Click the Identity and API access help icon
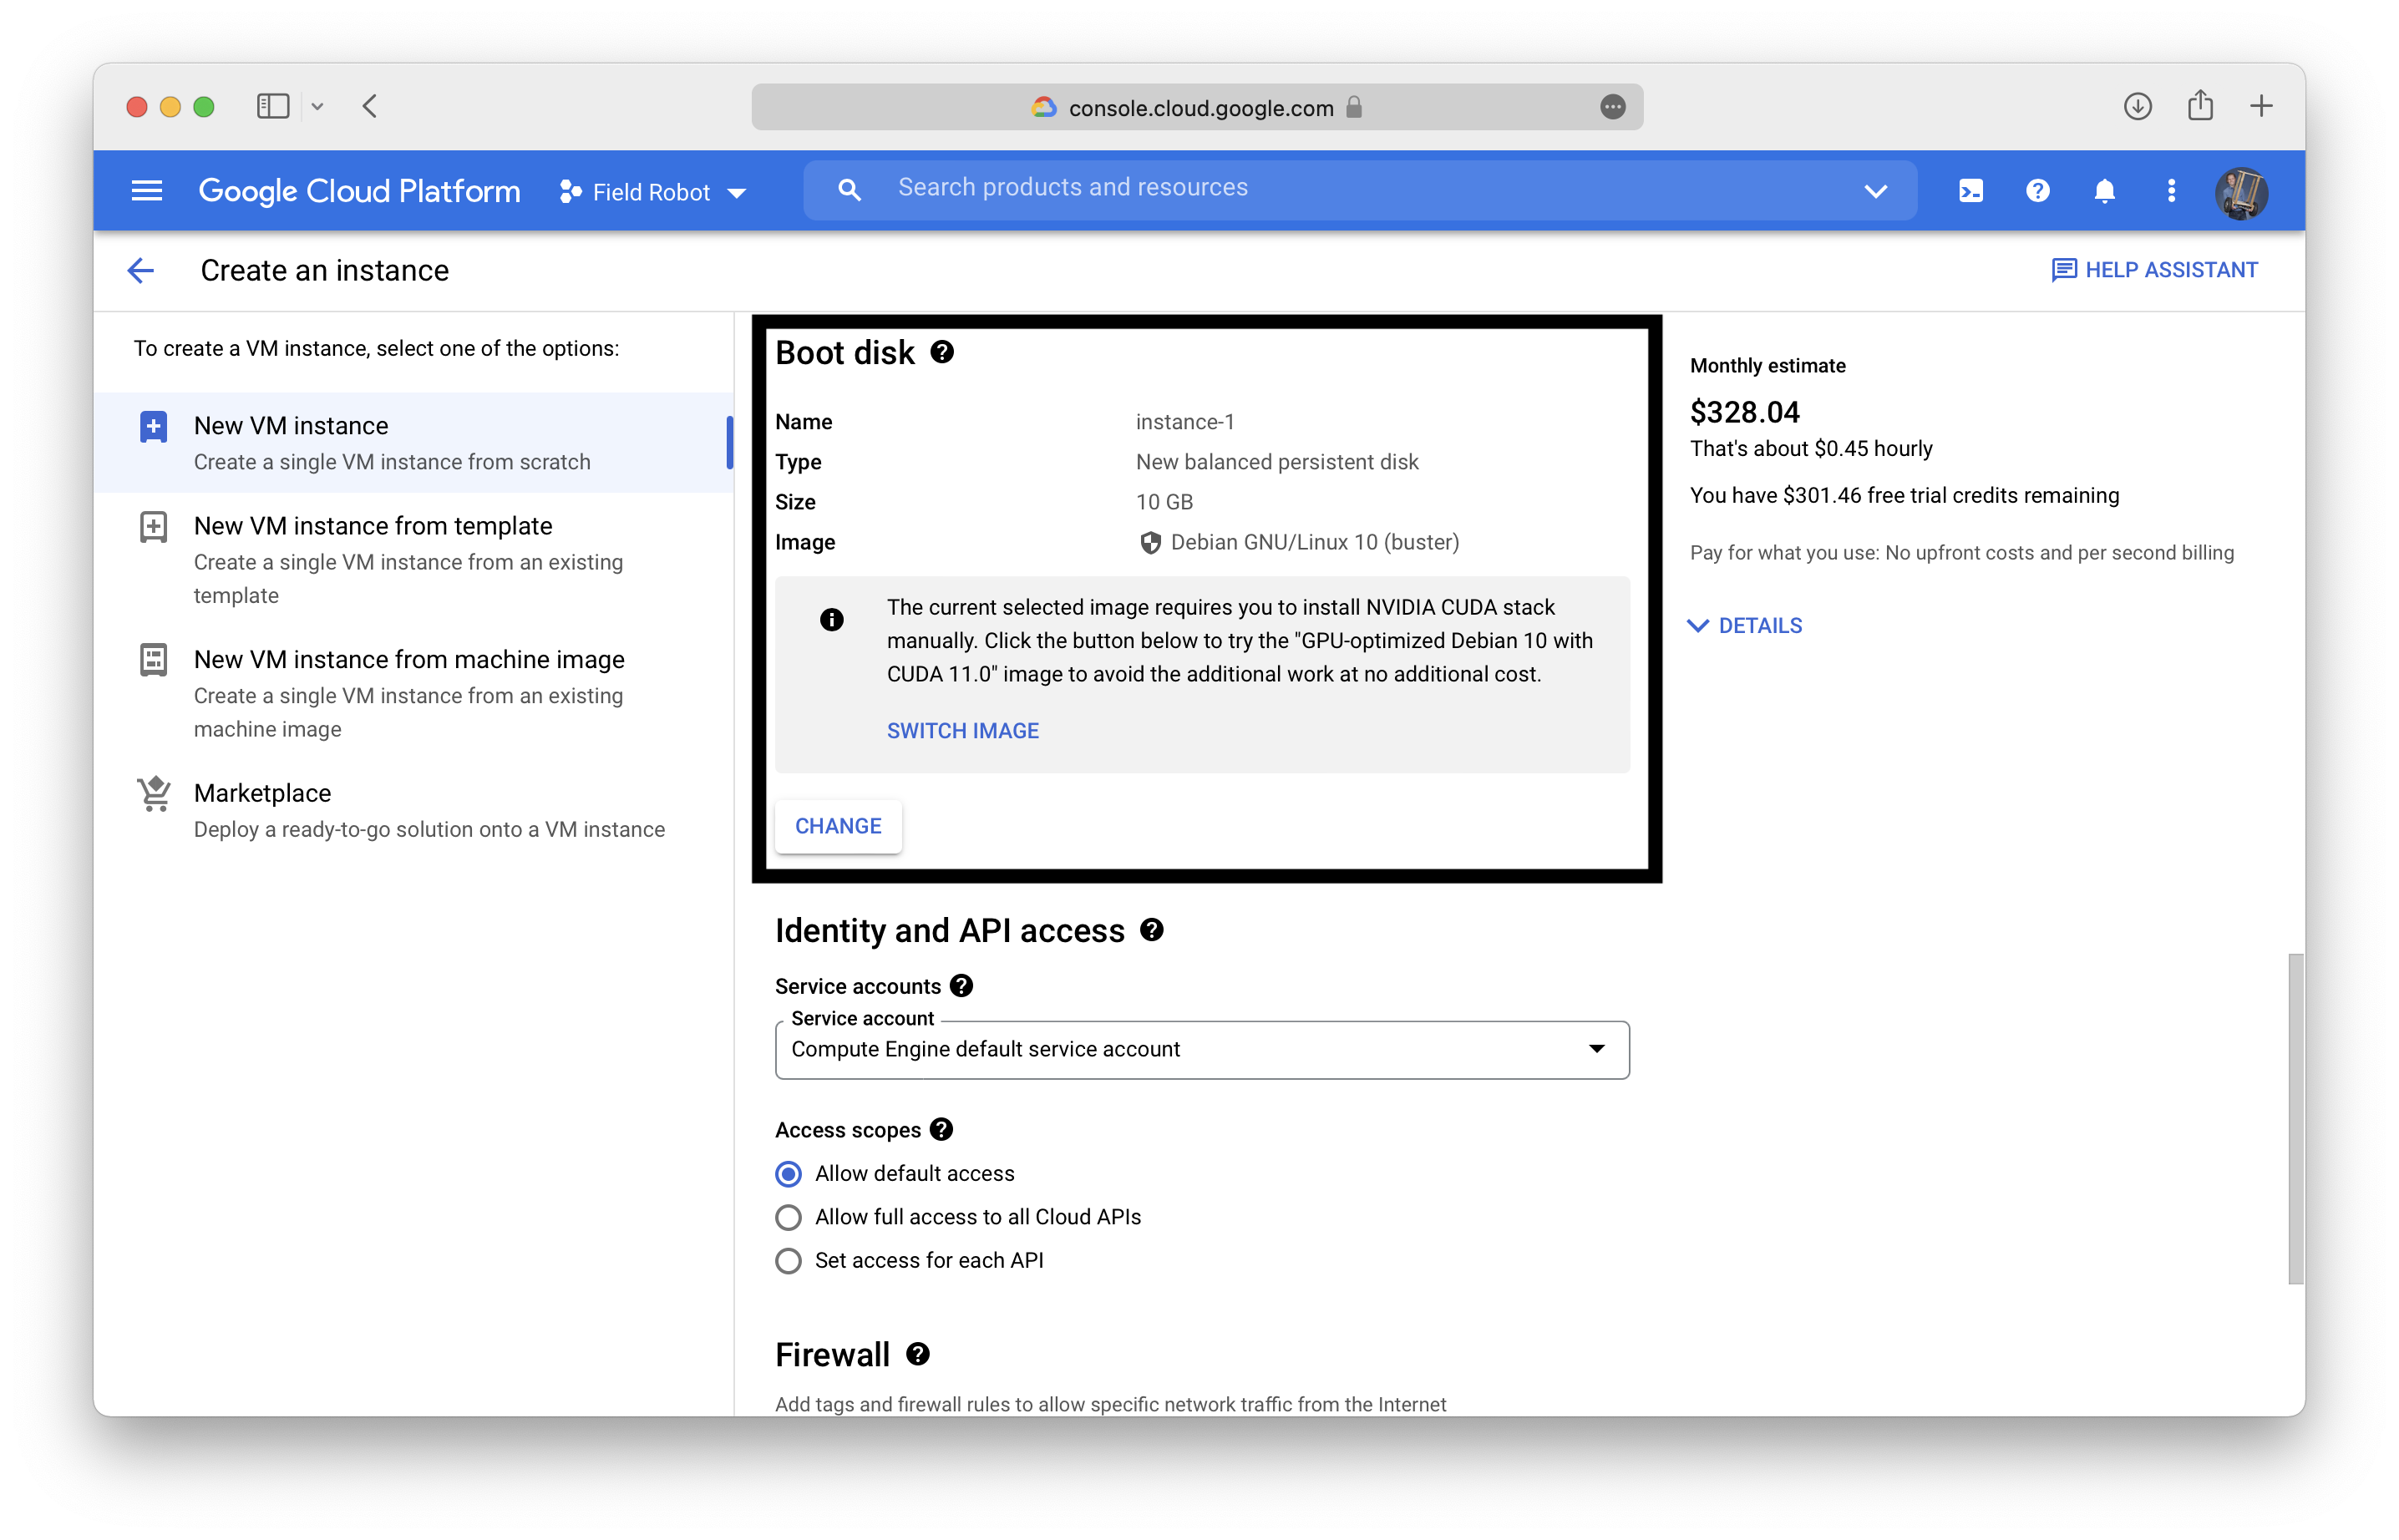The width and height of the screenshot is (2399, 1540). tap(1151, 930)
